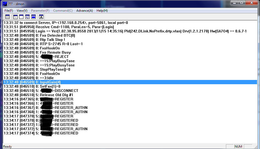Select the =REJECT log line
Screen dimensions: 260x149
pos(130,57)
